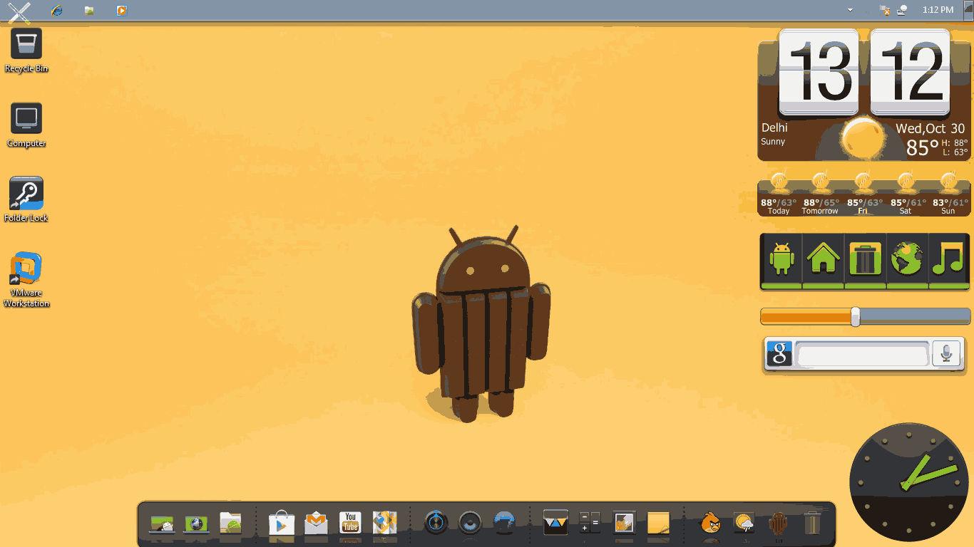Expand the hidden system tray icons arrow
This screenshot has width=974, height=547.
tap(850, 10)
